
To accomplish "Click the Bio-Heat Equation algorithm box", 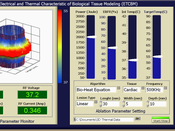I will point(96,90).
